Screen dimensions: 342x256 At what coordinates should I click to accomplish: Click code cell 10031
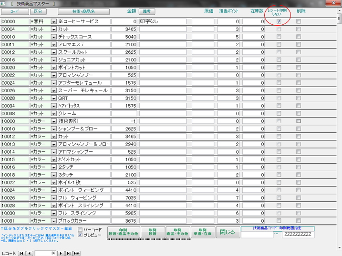tap(15, 221)
